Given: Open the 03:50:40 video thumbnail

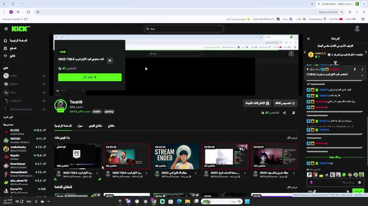Looking at the screenshot, I should pos(126,157).
